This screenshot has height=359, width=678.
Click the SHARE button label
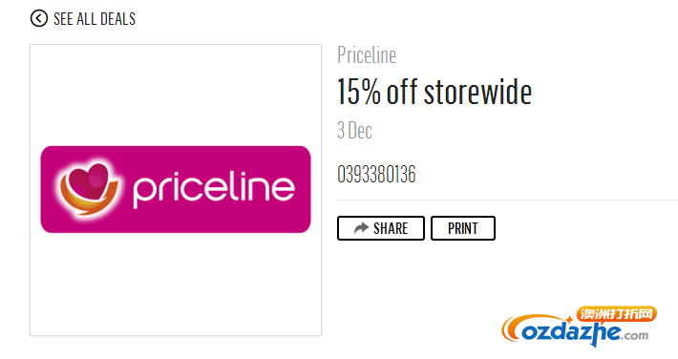[391, 228]
